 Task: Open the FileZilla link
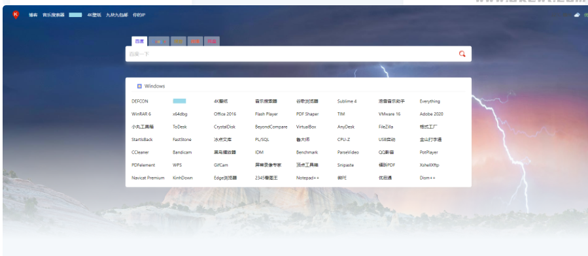pos(386,127)
